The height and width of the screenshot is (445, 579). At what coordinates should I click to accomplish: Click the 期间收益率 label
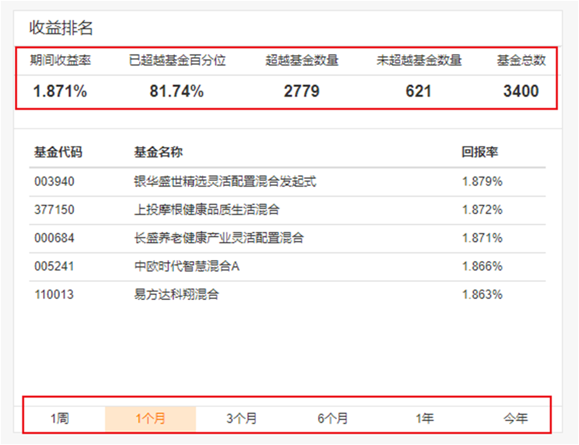[x=60, y=60]
